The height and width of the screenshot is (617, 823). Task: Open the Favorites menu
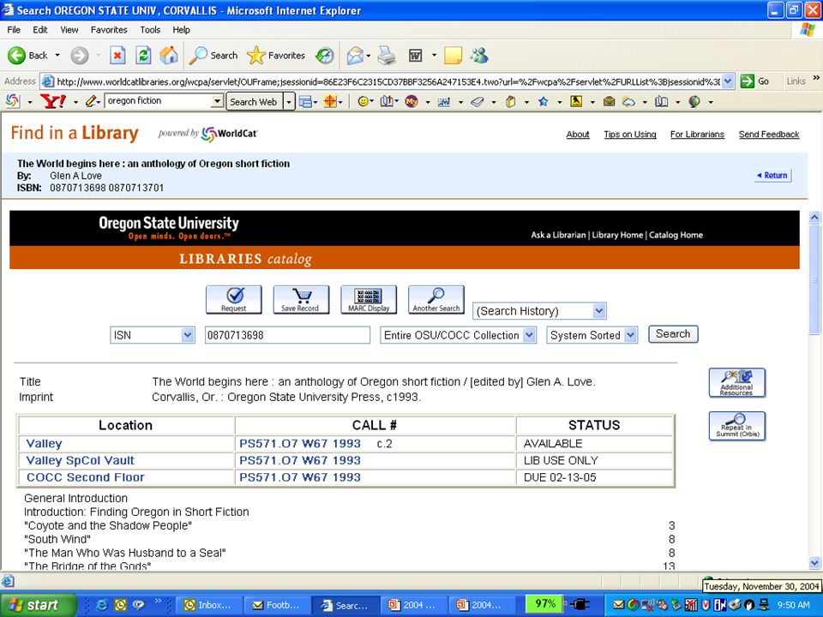click(x=109, y=30)
